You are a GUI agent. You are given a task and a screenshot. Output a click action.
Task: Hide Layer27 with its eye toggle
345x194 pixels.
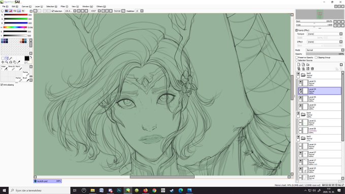click(x=300, y=152)
